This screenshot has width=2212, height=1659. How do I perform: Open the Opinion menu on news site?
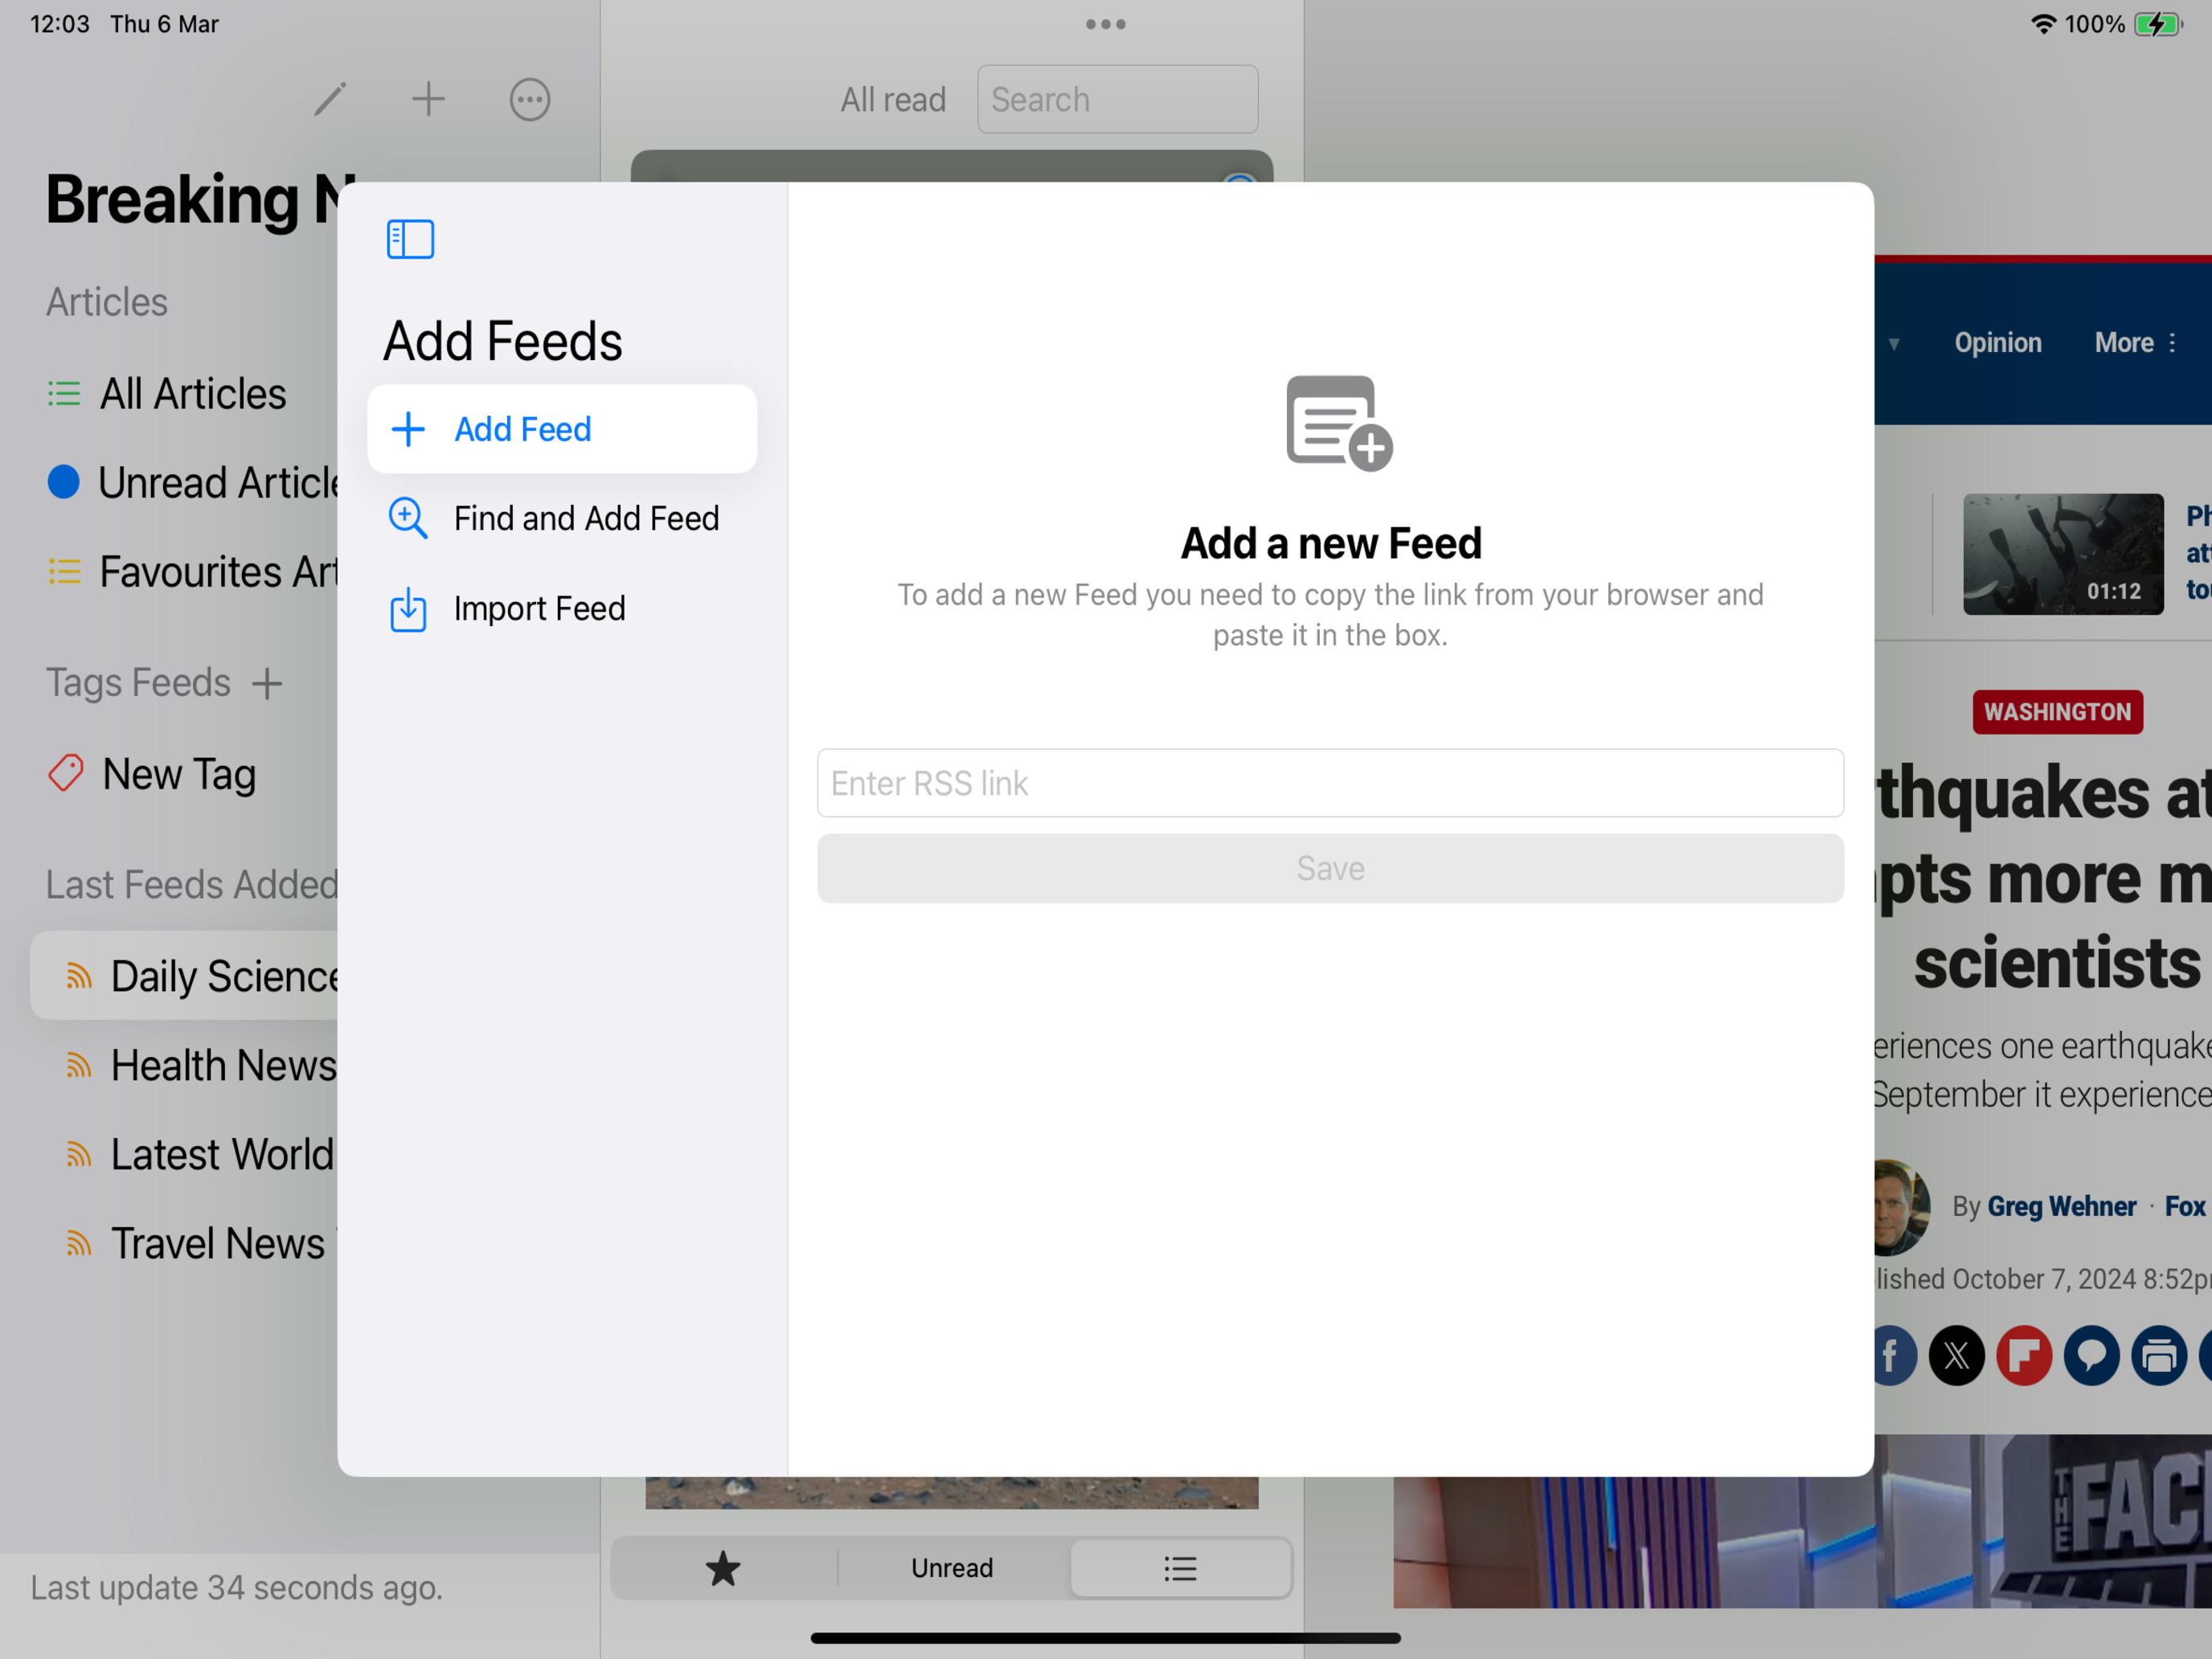pyautogui.click(x=1998, y=343)
